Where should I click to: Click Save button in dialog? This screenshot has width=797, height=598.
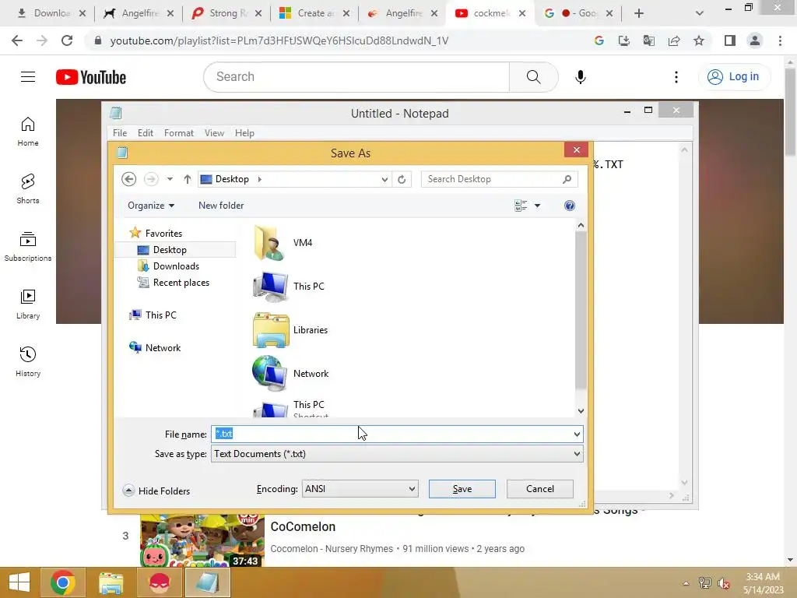tap(462, 489)
